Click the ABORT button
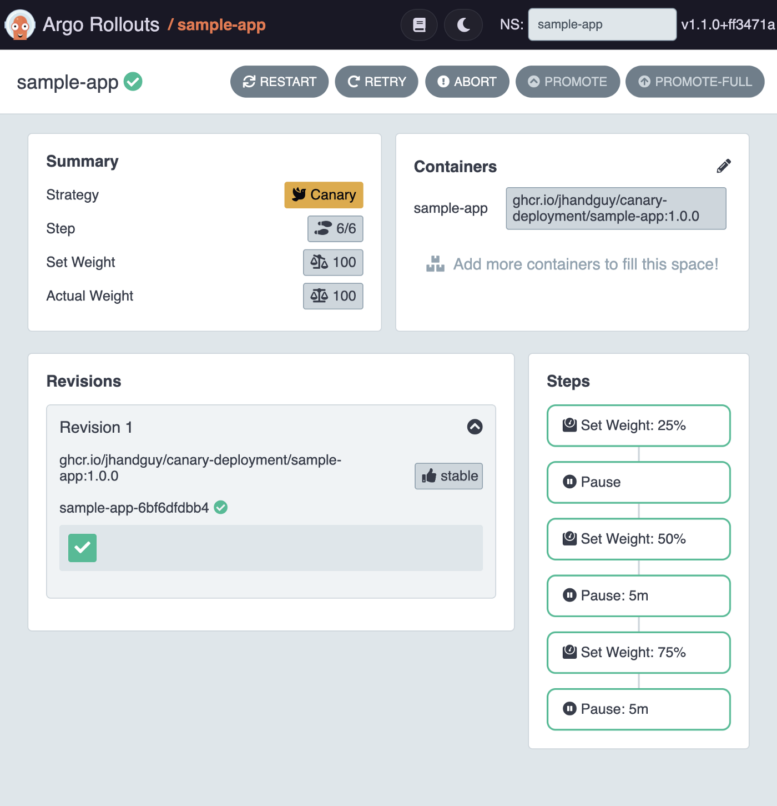 click(x=467, y=82)
